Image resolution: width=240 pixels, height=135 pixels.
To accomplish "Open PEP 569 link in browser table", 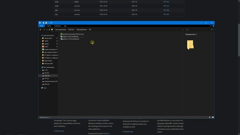I will (x=166, y=14).
